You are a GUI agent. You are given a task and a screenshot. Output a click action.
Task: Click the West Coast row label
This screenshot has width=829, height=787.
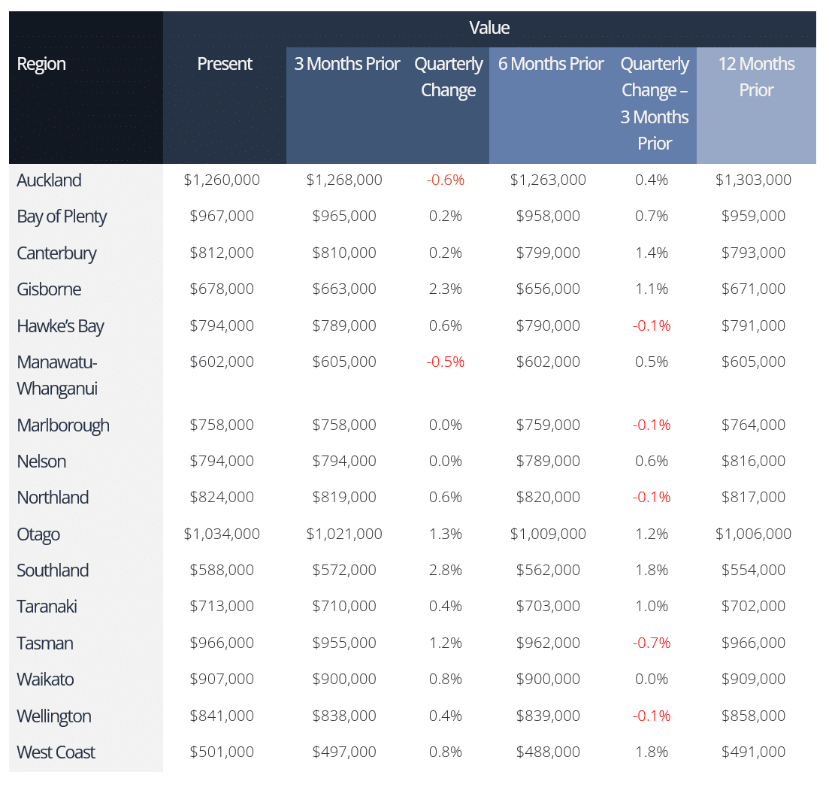pos(56,752)
